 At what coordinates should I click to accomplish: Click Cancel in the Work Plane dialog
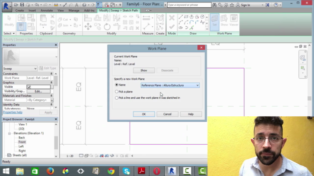click(x=167, y=114)
